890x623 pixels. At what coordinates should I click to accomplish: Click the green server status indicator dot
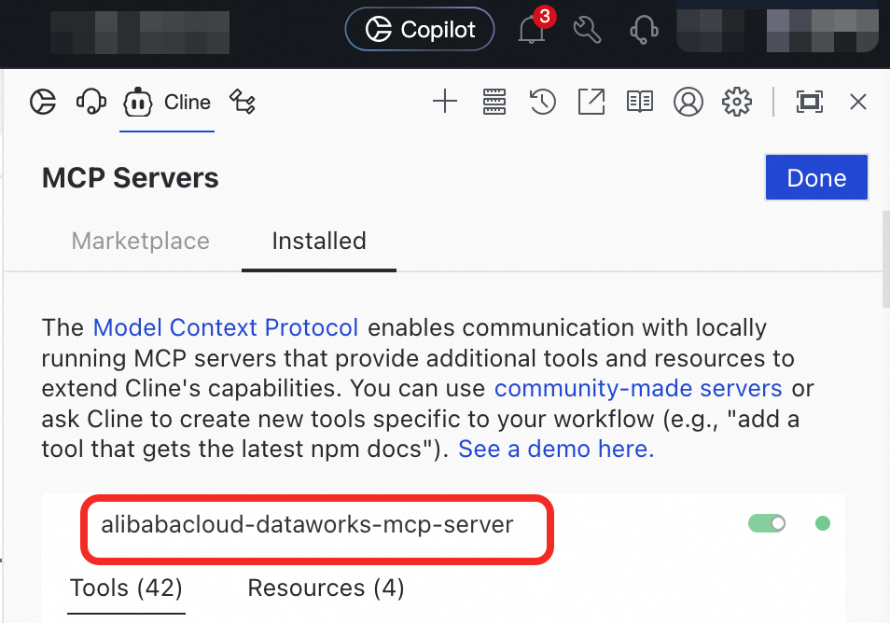point(823,523)
